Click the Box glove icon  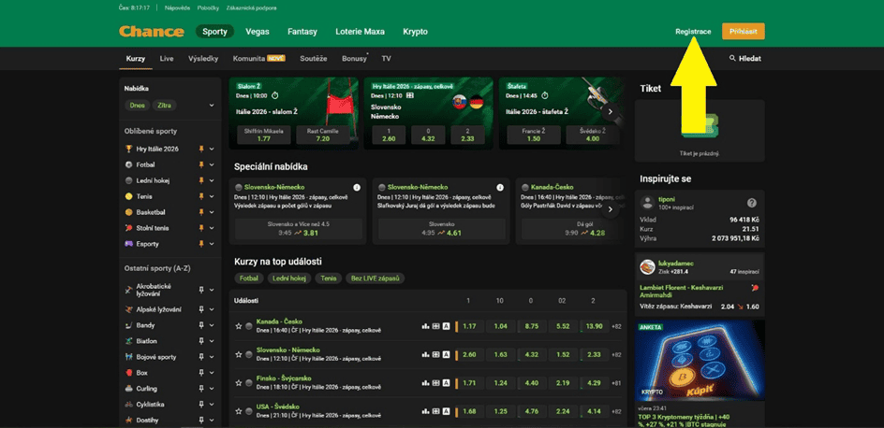click(x=129, y=372)
